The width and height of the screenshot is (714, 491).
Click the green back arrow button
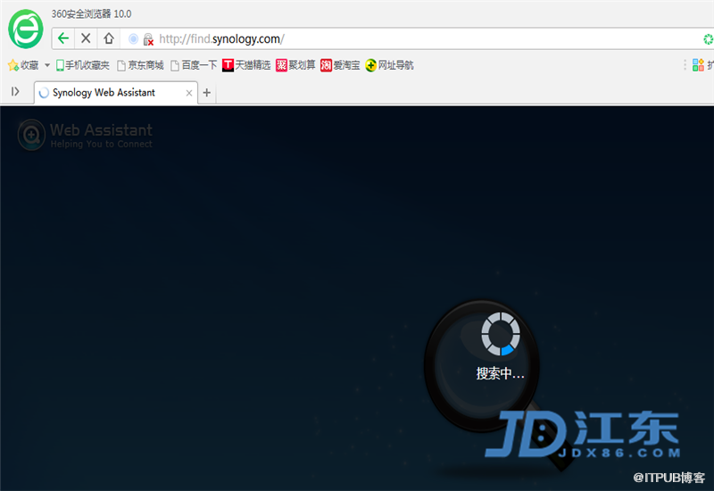coord(63,38)
